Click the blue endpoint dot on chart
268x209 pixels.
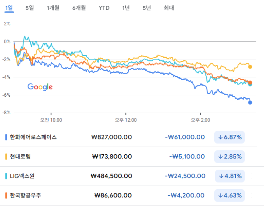250,103
